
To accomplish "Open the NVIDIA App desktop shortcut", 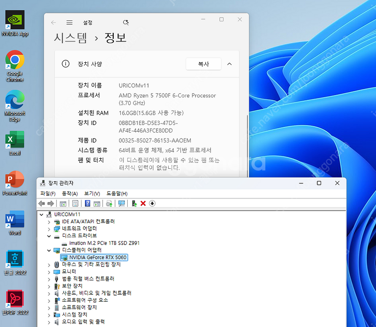I will coord(15,23).
